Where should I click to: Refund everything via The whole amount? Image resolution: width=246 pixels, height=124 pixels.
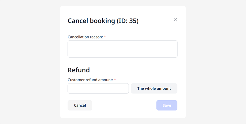pos(154,88)
